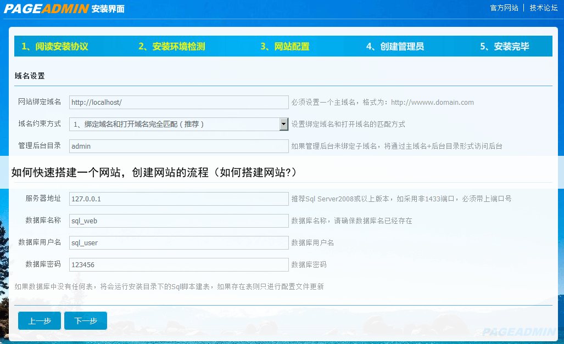Viewport: 564px width, 344px height.
Task: Select the 3、网站配置 step
Action: pyautogui.click(x=284, y=47)
